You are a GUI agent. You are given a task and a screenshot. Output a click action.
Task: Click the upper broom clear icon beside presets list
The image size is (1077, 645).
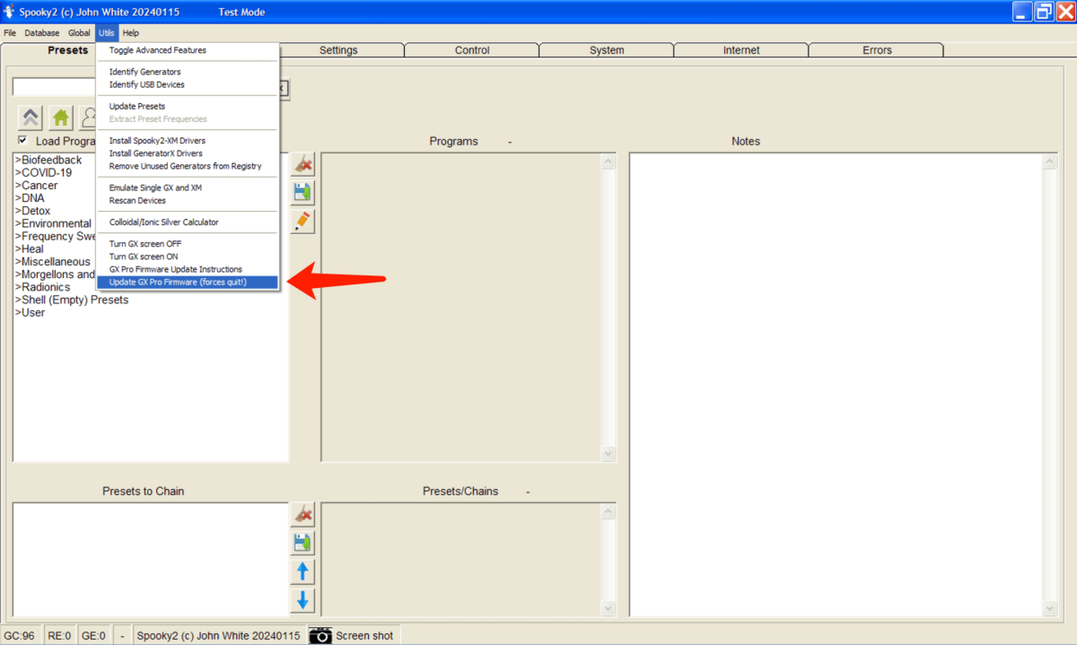[x=303, y=164]
